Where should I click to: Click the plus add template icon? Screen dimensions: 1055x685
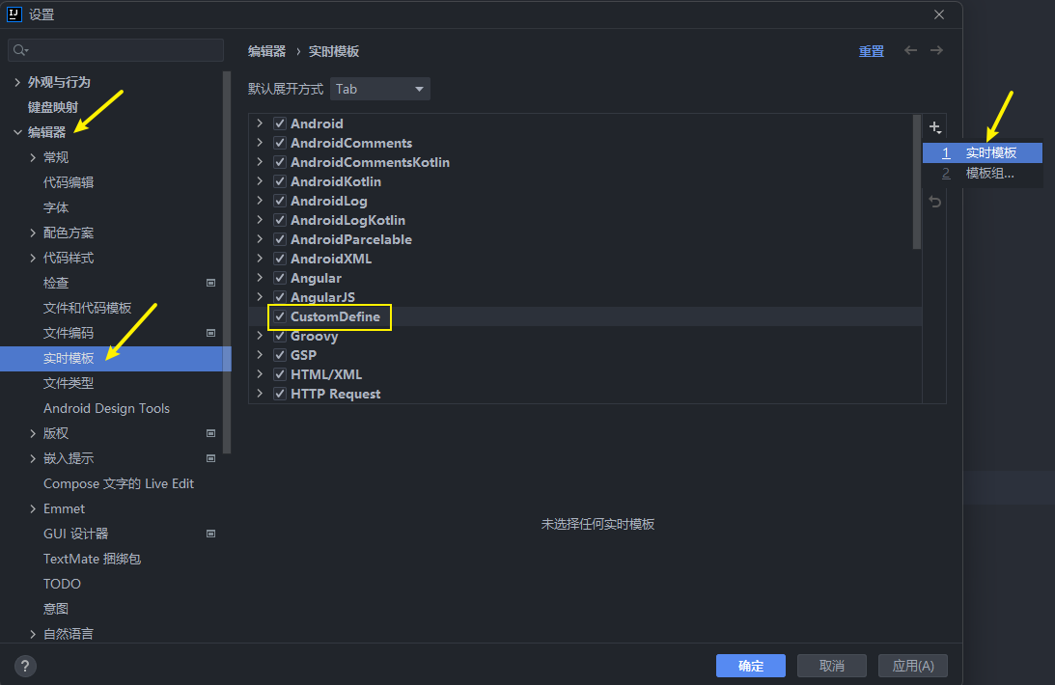click(934, 127)
